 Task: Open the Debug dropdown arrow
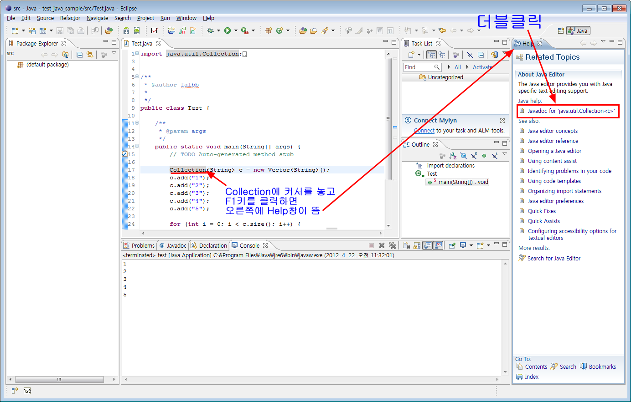tap(218, 31)
